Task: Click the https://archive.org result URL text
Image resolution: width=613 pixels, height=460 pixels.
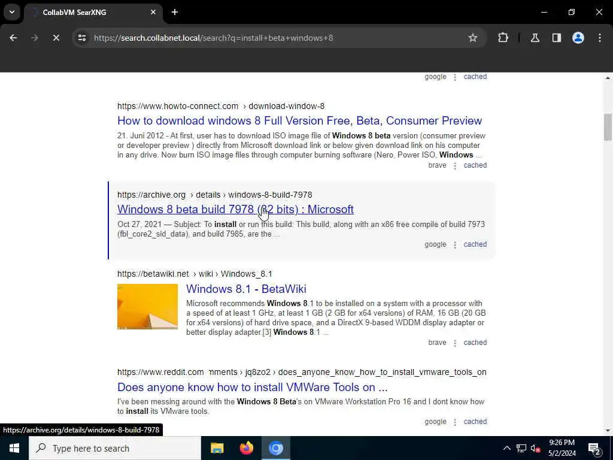Action: 151,195
